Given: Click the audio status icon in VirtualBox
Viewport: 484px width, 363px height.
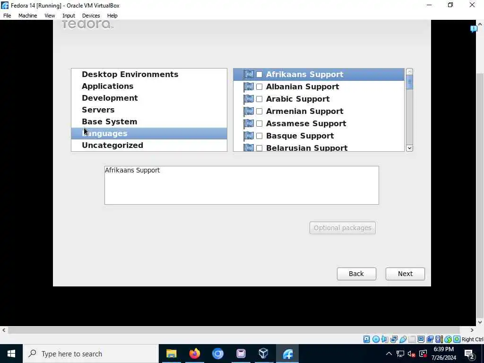Looking at the screenshot, I should coord(385,339).
